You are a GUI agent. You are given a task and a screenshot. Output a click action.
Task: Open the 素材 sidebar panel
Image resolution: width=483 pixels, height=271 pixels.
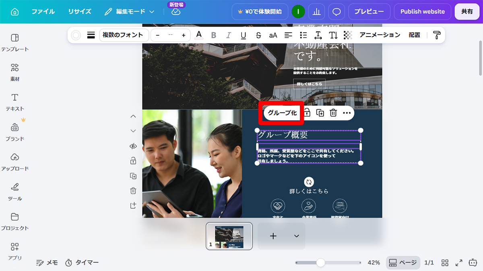click(x=15, y=72)
